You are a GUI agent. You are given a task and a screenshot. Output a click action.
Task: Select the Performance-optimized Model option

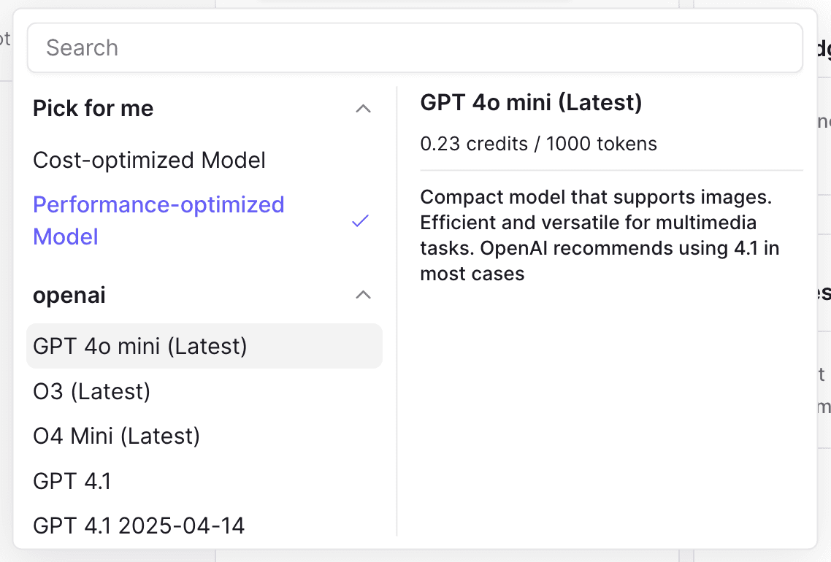(x=204, y=221)
